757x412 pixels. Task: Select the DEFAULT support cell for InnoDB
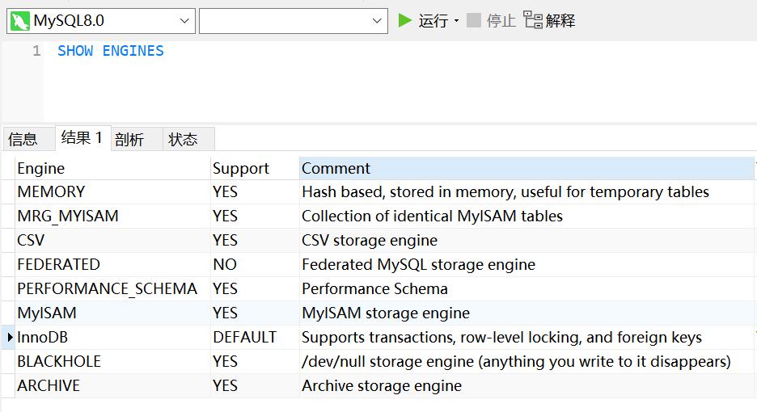(255, 337)
